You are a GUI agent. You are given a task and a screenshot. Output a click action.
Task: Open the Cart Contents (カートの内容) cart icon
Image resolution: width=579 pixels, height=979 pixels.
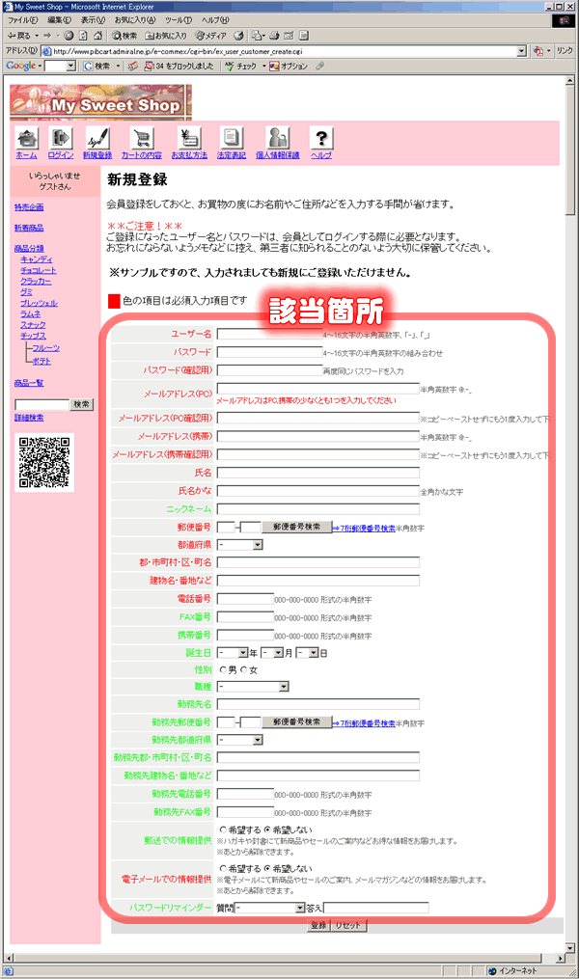pos(142,138)
